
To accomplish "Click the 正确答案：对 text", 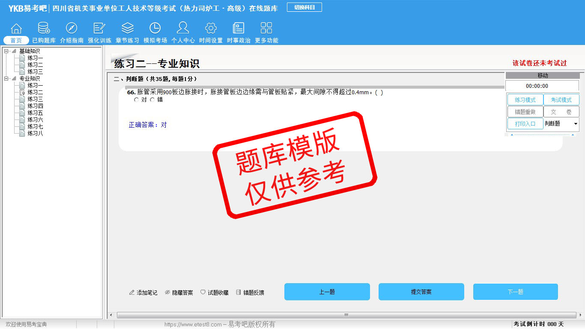I will [x=148, y=125].
